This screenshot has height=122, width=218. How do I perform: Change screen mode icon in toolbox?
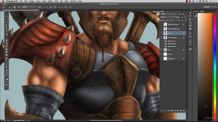pyautogui.click(x=6, y=85)
